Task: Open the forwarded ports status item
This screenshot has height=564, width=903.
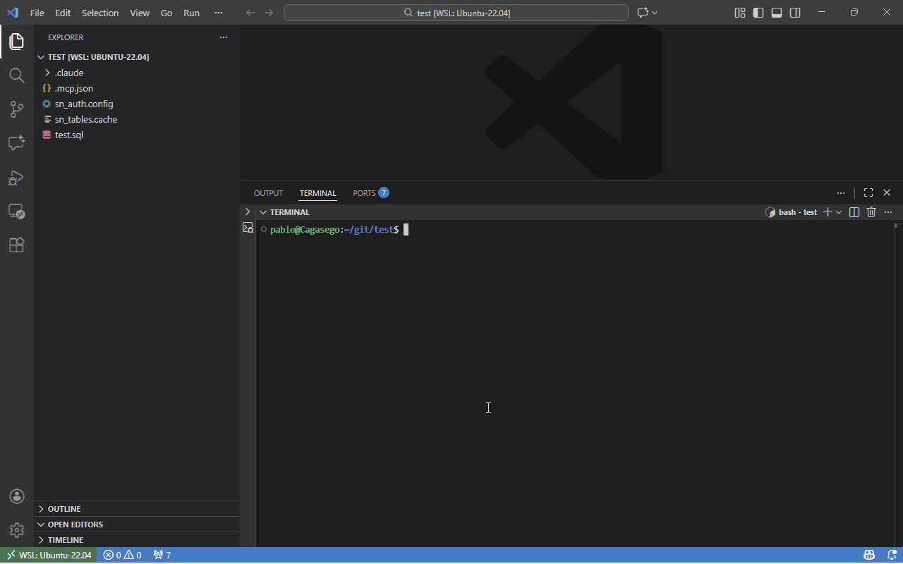Action: point(162,556)
